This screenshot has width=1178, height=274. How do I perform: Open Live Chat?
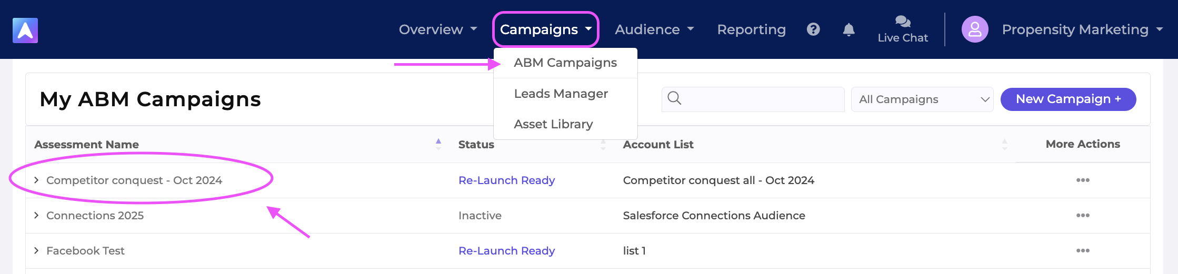(x=903, y=29)
